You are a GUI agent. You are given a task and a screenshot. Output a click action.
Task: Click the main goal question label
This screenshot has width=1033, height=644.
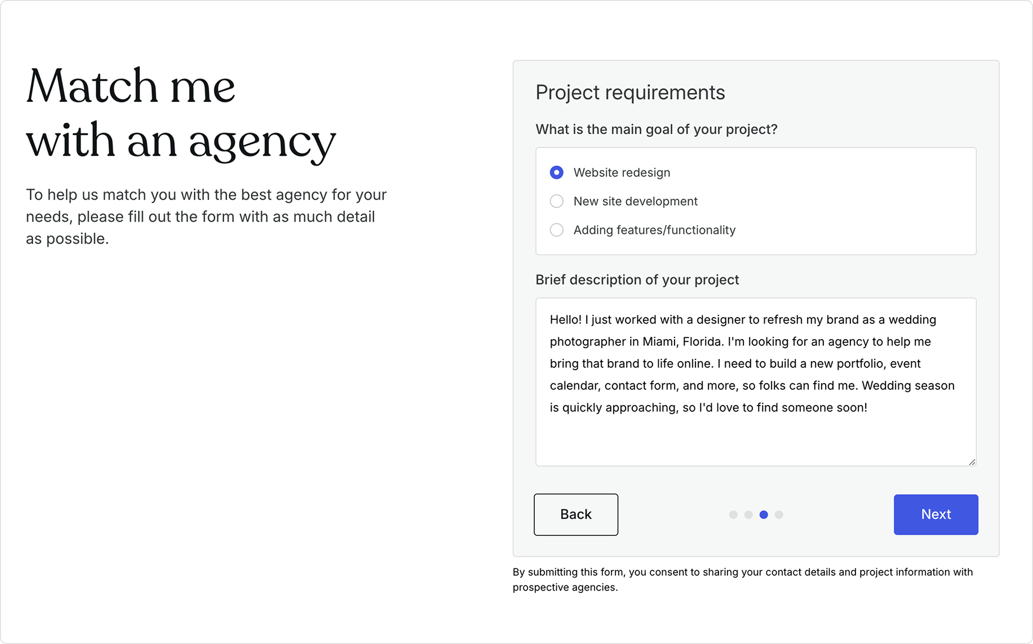coord(656,130)
